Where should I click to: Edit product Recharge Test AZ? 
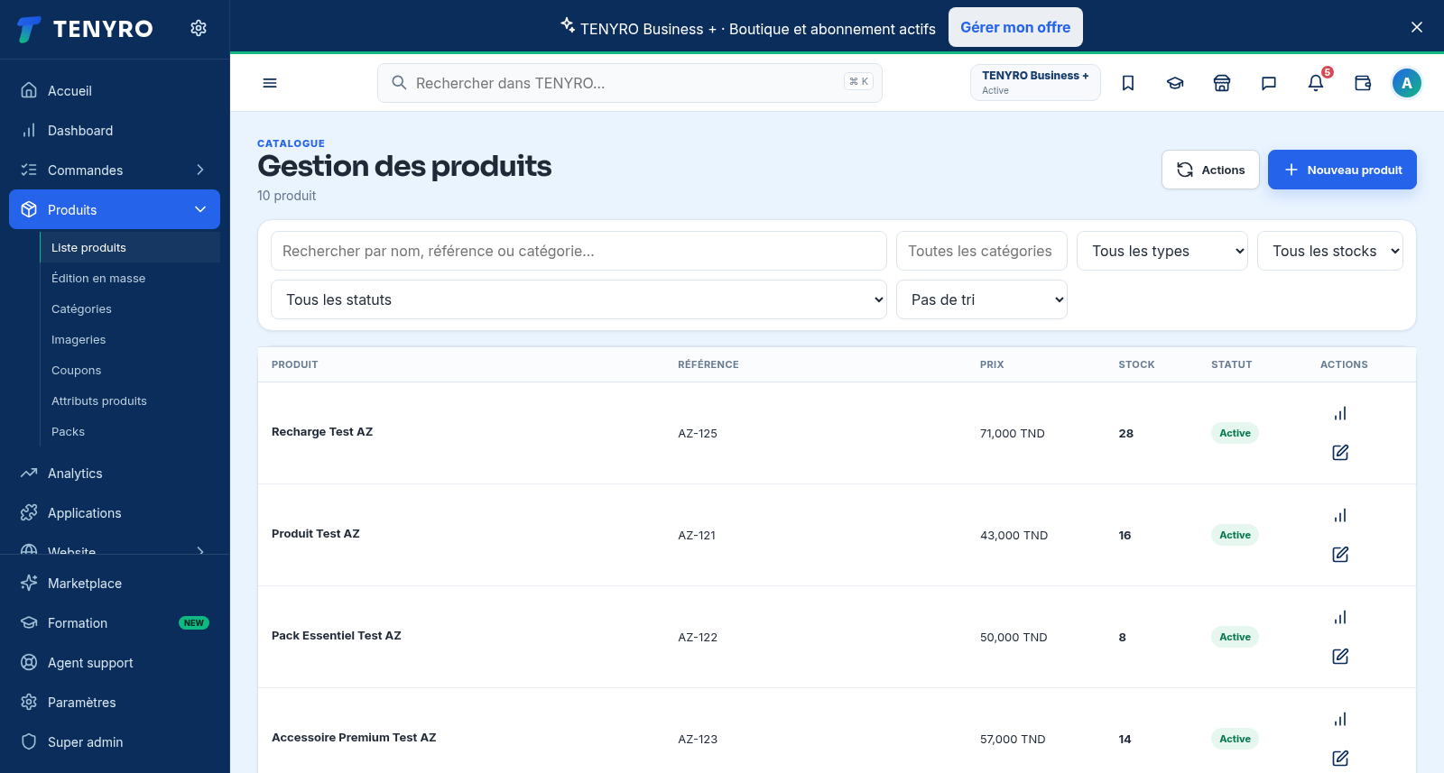point(1340,452)
